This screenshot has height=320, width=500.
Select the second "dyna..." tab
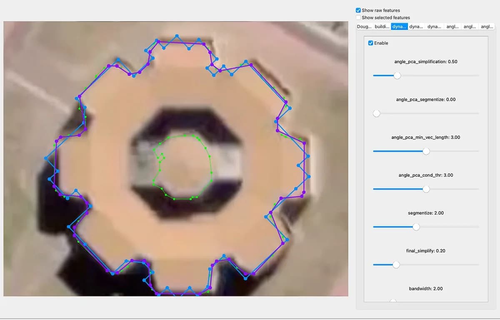pyautogui.click(x=417, y=26)
